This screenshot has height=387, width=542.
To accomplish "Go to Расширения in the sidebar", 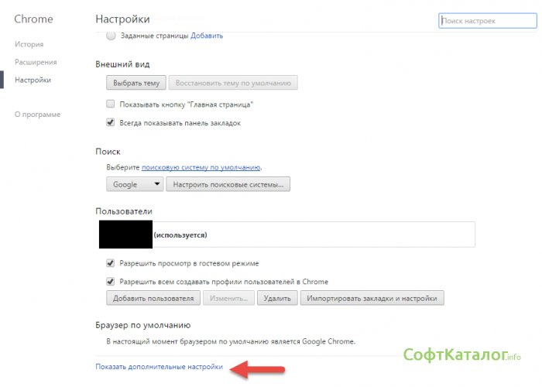I will [36, 62].
